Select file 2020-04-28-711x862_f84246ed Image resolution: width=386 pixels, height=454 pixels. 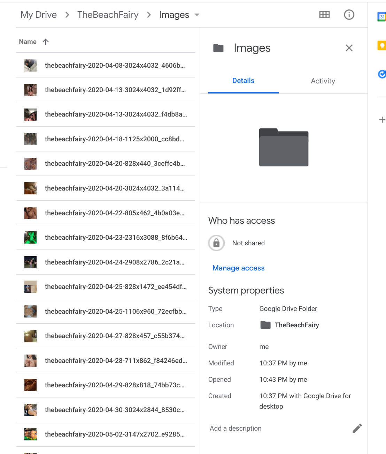tap(106, 360)
